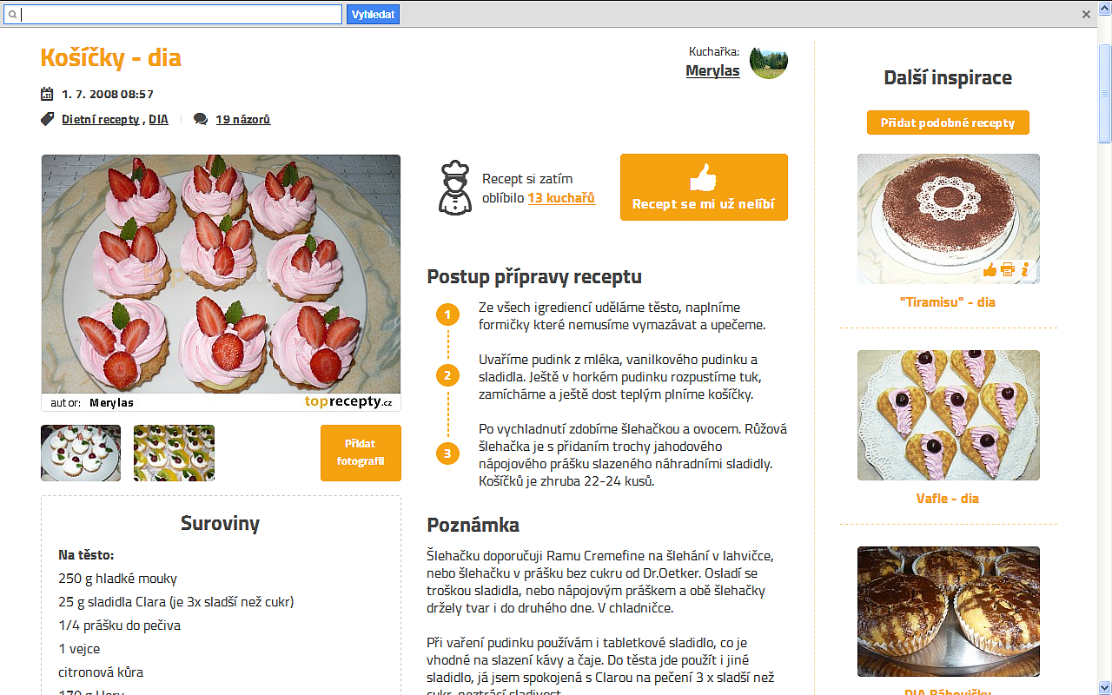The width and height of the screenshot is (1112, 695).
Task: Click the tag icon beside Dietní recepty
Action: [x=48, y=119]
